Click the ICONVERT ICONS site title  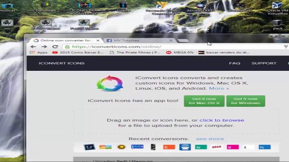61,63
